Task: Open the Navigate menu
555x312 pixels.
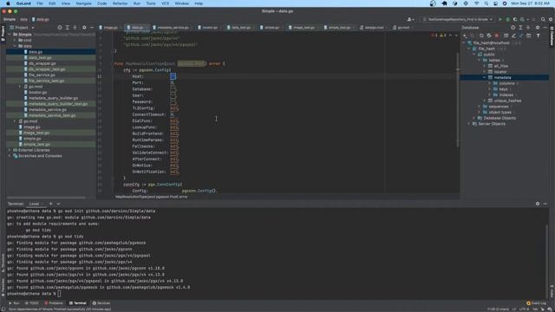Action: pos(84,3)
